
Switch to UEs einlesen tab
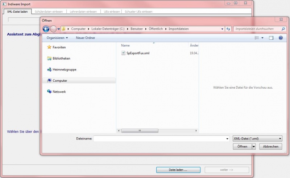(112, 12)
